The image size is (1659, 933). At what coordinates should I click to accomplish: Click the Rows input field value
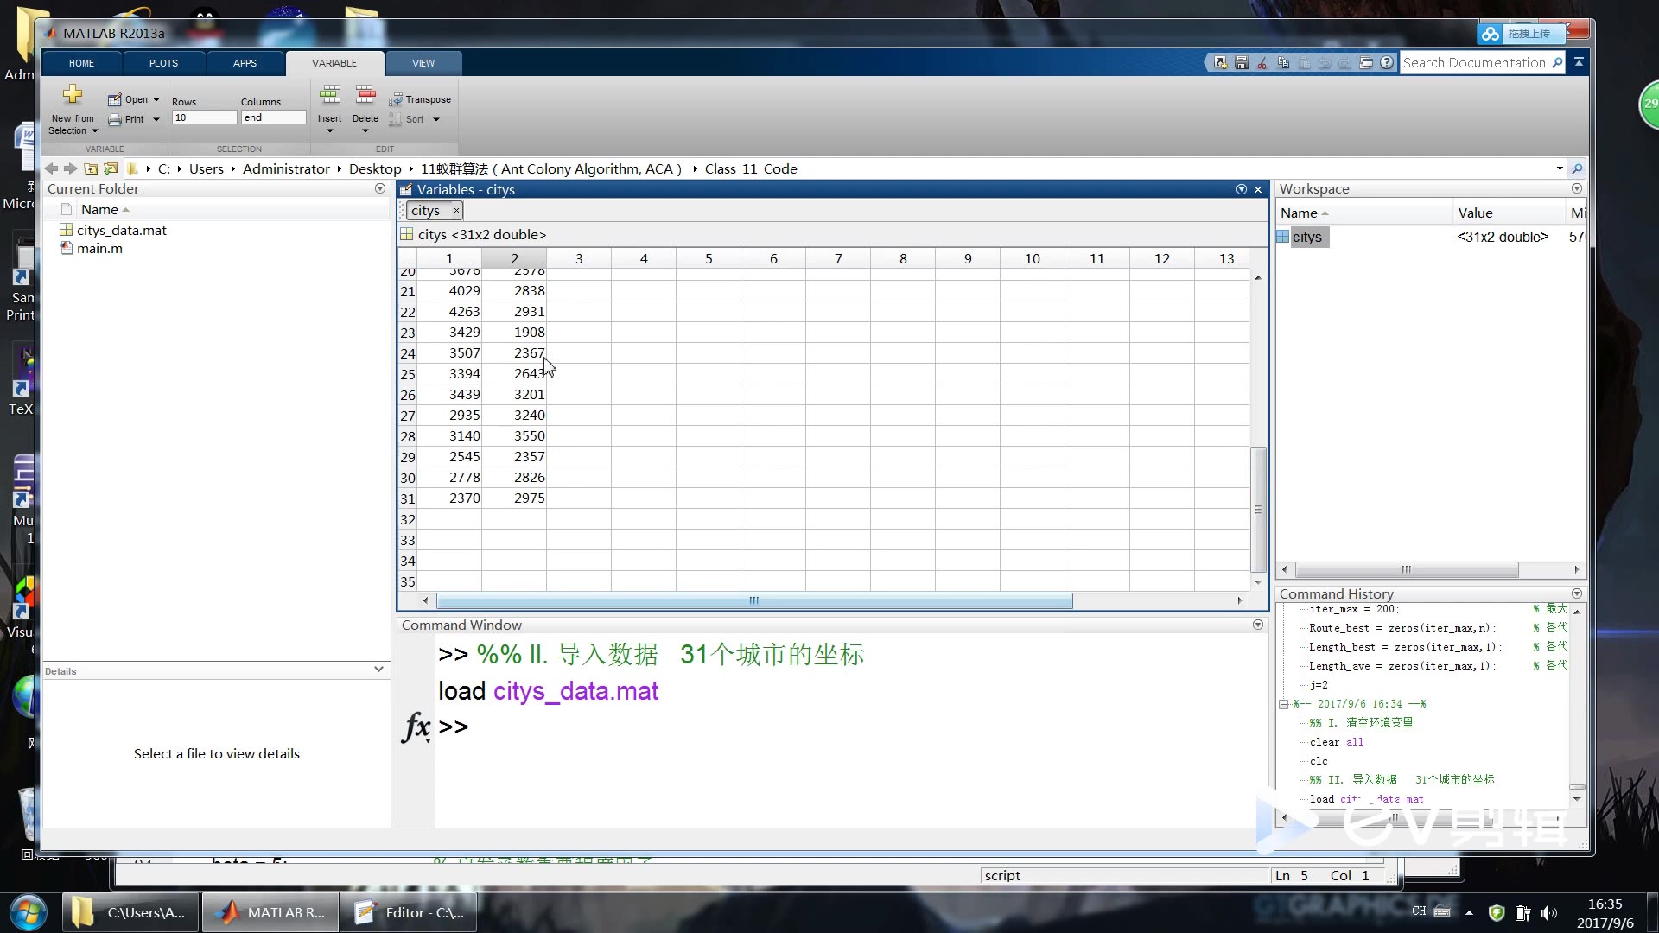click(200, 118)
